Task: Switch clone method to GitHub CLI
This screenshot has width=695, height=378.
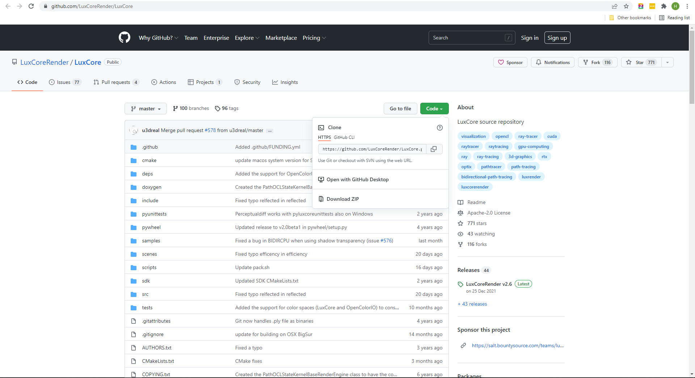Action: (344, 137)
